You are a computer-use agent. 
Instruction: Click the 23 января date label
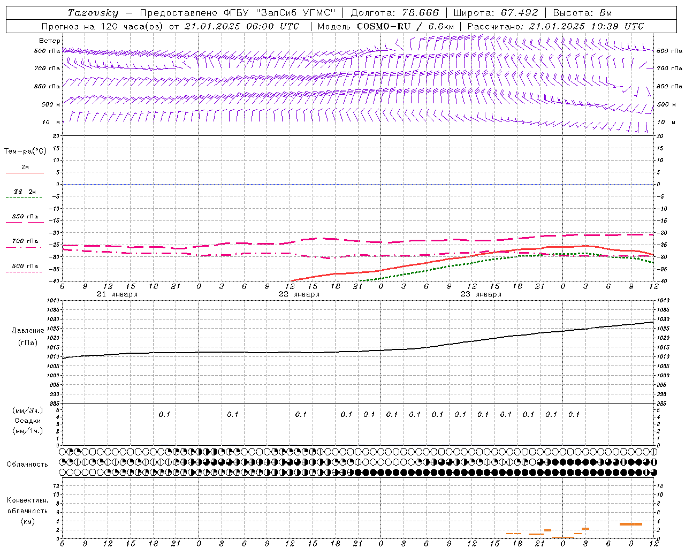pos(481,294)
